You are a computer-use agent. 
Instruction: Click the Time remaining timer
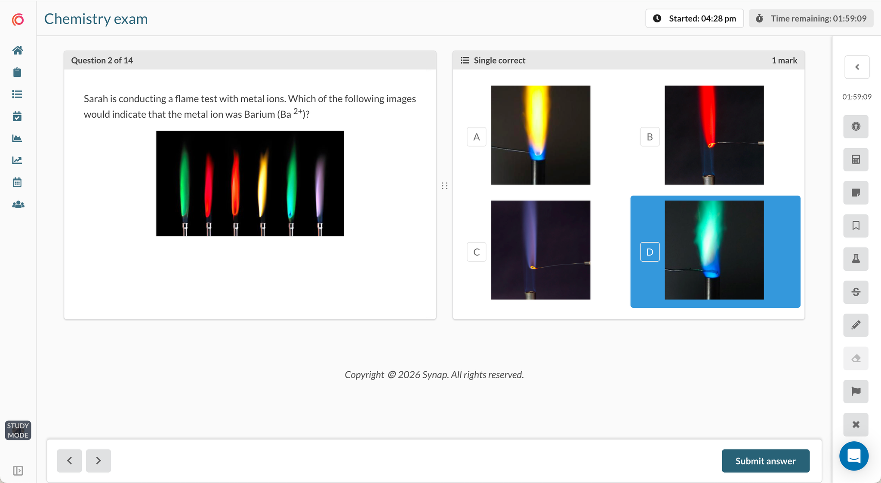(x=811, y=18)
